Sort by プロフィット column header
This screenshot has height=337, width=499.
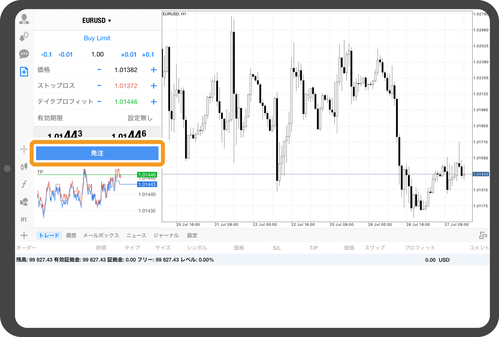pos(420,248)
